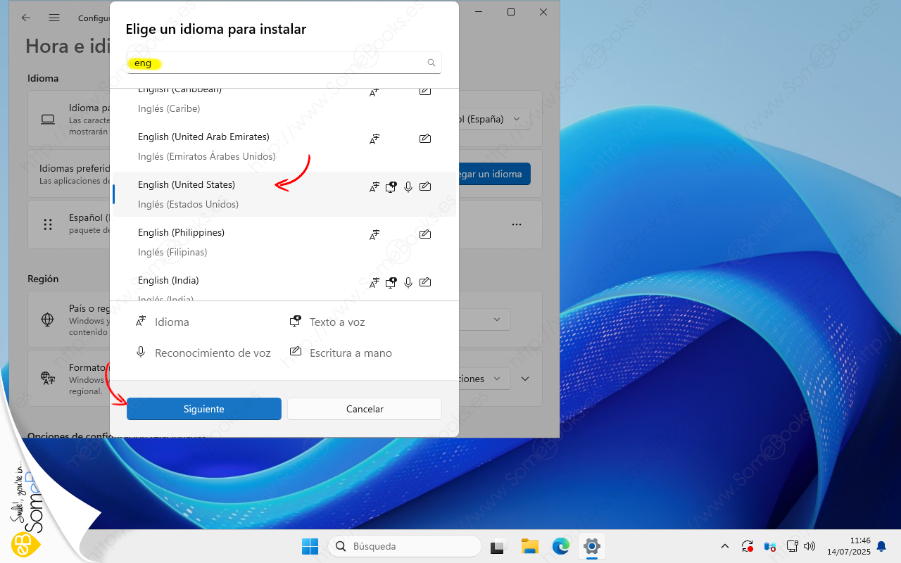Click the search magnifier icon in the language box
The width and height of the screenshot is (901, 563).
[x=431, y=63]
